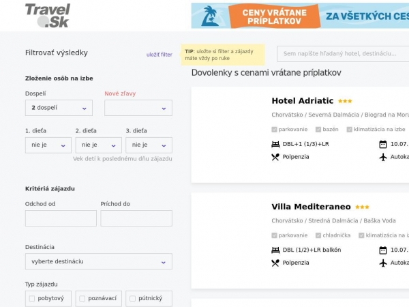Screen dimensions: 409x307
Task: Click the cutlery icon beside Polpenzia for Hotel Adriatic
Action: pyautogui.click(x=275, y=157)
